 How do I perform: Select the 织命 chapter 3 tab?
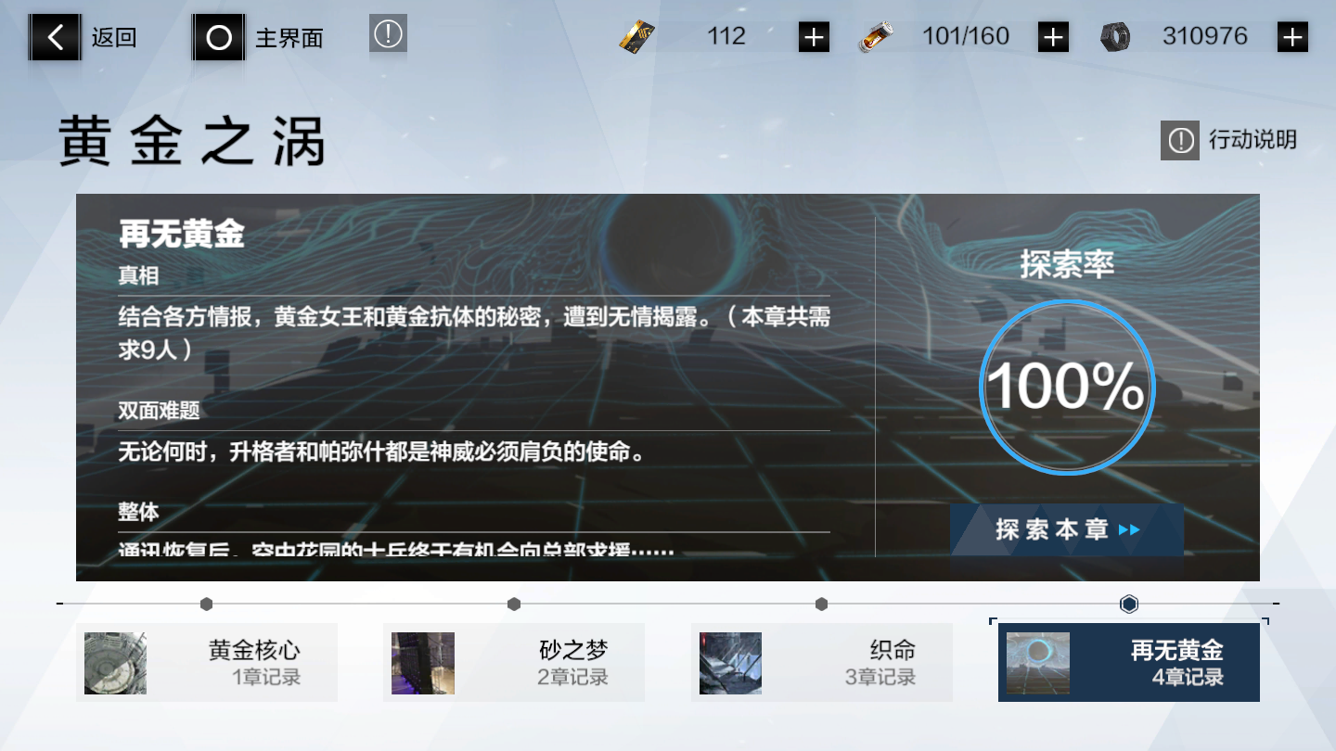tap(822, 662)
